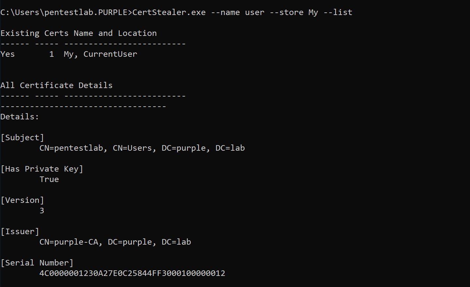Click the "All Certificate Details" heading
470x287 pixels.
pyautogui.click(x=56, y=85)
